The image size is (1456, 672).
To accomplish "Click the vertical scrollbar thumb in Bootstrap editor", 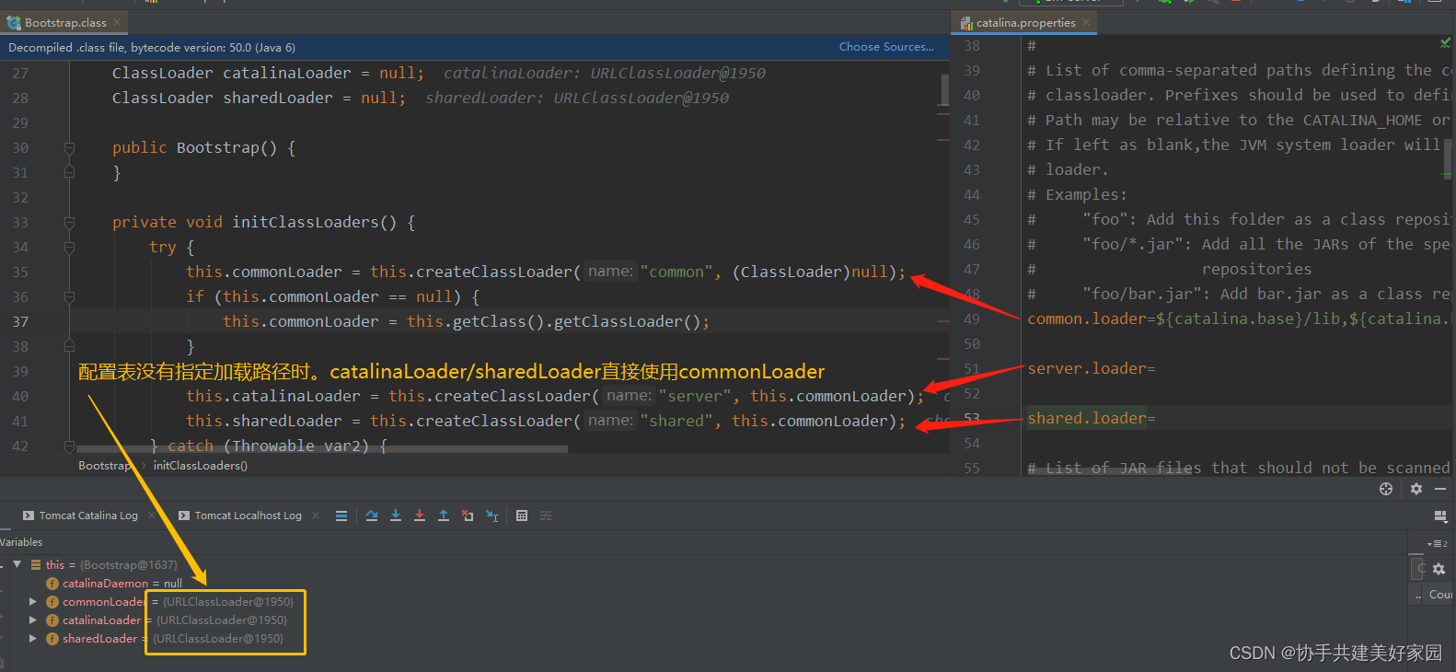I will point(944,89).
